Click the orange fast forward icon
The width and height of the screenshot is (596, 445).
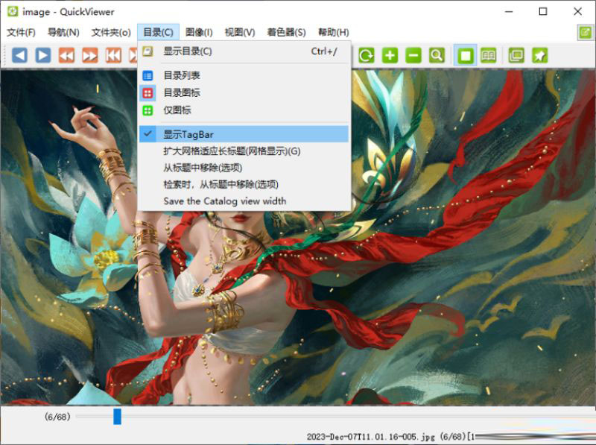click(x=90, y=55)
